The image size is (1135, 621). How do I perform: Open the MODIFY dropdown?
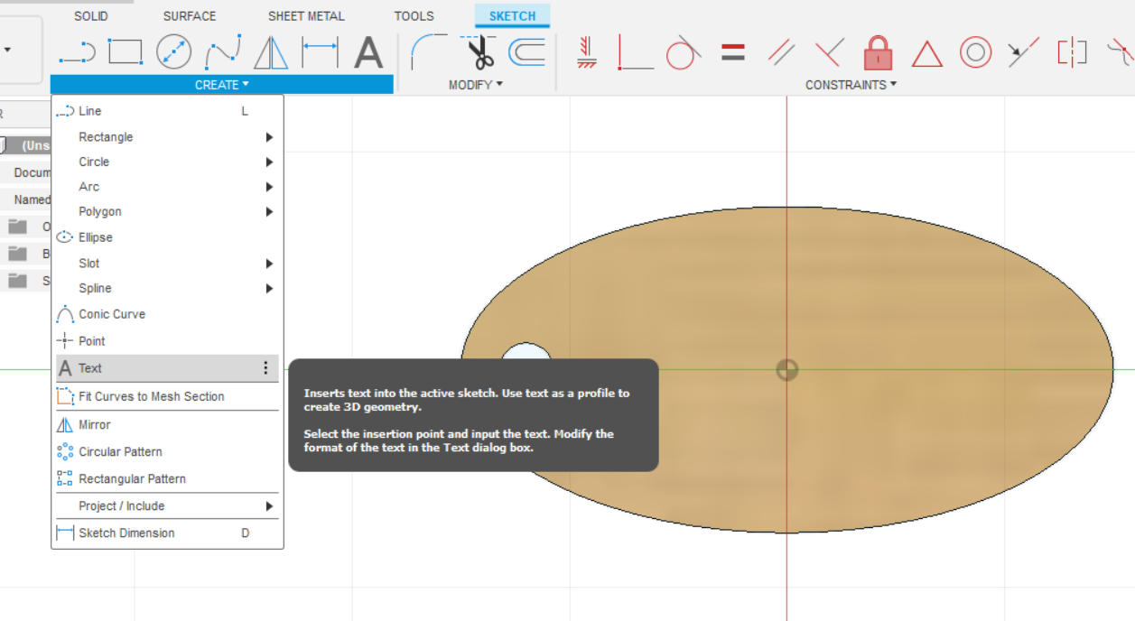(476, 85)
